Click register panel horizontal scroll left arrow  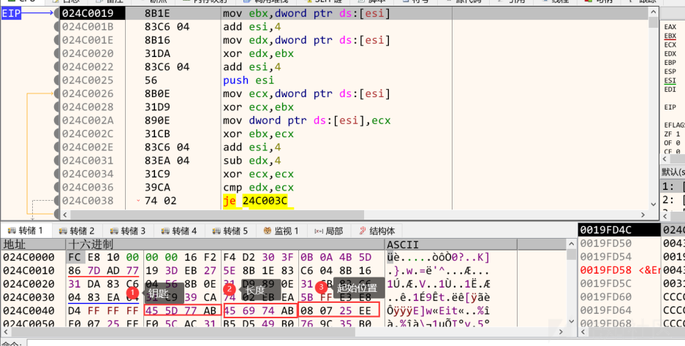(x=665, y=159)
